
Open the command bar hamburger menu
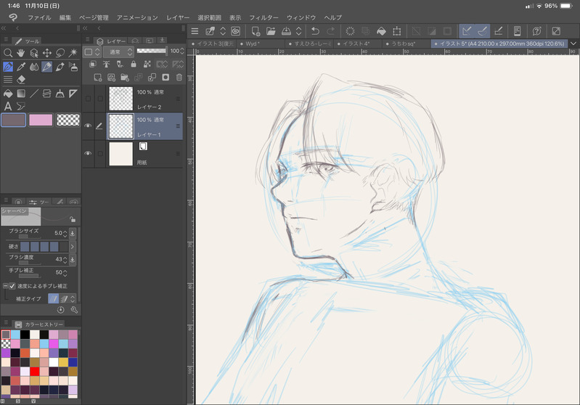pos(195,31)
